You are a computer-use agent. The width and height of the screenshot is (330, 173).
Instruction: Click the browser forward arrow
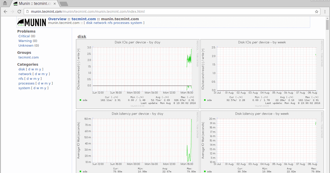12,12
